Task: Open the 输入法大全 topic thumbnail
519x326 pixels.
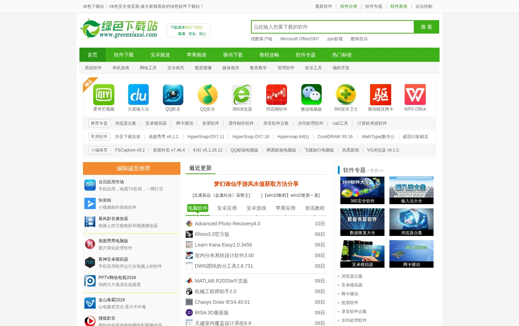Action: click(411, 190)
